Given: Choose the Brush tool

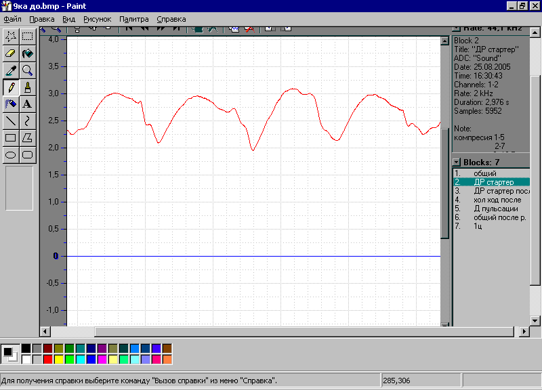Looking at the screenshot, I should coord(28,87).
